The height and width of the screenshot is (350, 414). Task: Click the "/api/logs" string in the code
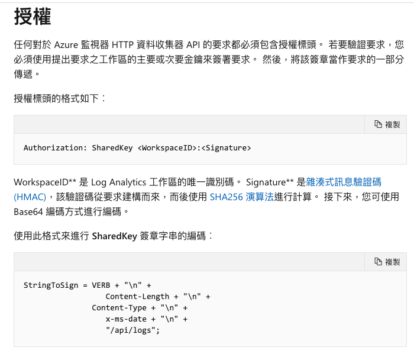point(131,330)
